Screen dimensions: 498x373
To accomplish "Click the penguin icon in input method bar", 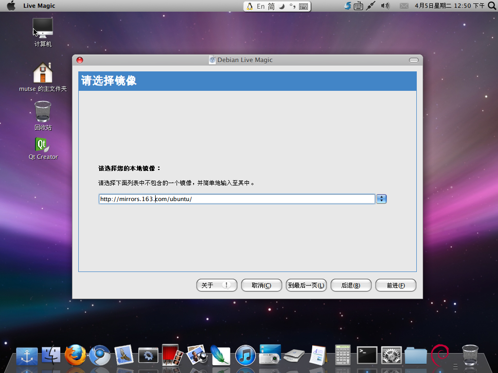I will 250,6.
